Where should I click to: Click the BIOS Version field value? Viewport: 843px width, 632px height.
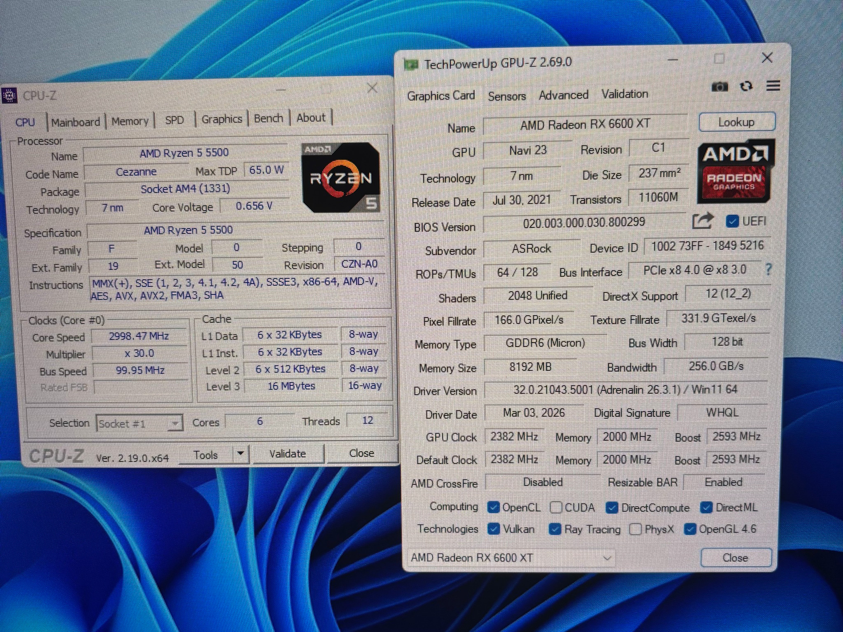pos(584,223)
